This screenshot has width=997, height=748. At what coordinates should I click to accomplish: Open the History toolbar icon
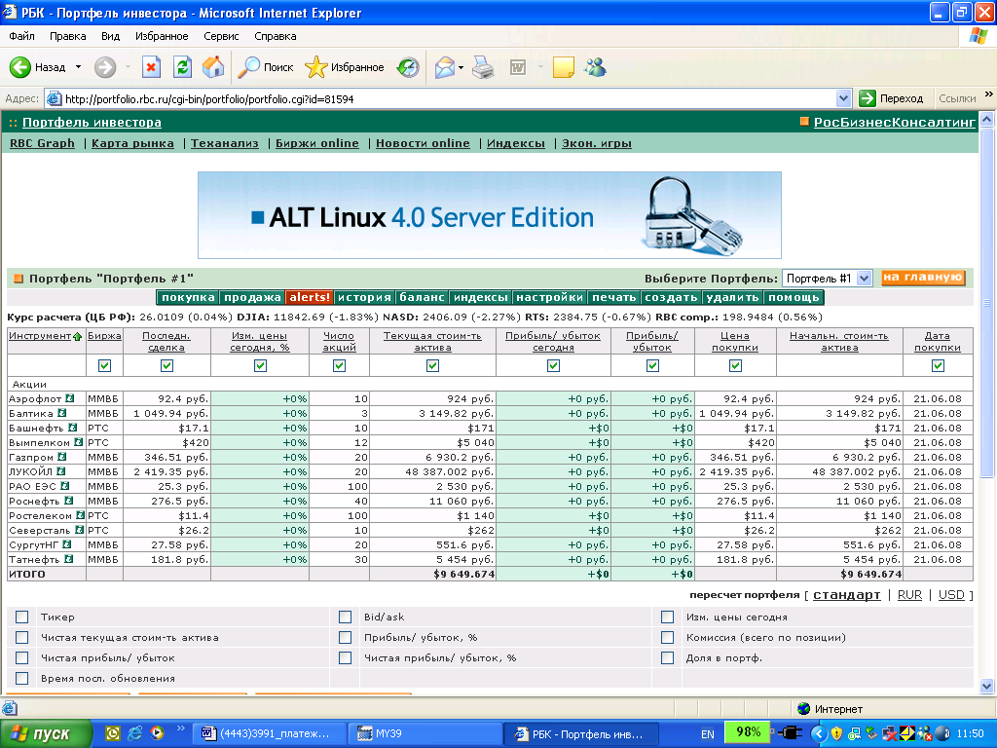click(407, 67)
